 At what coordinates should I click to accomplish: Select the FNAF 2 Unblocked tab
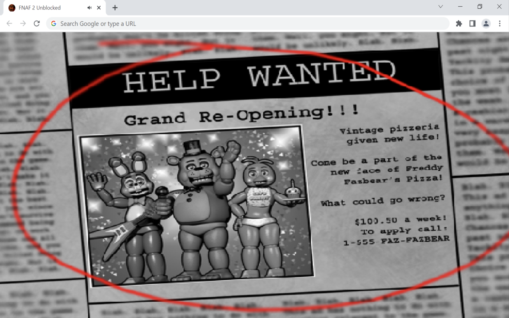pyautogui.click(x=54, y=8)
